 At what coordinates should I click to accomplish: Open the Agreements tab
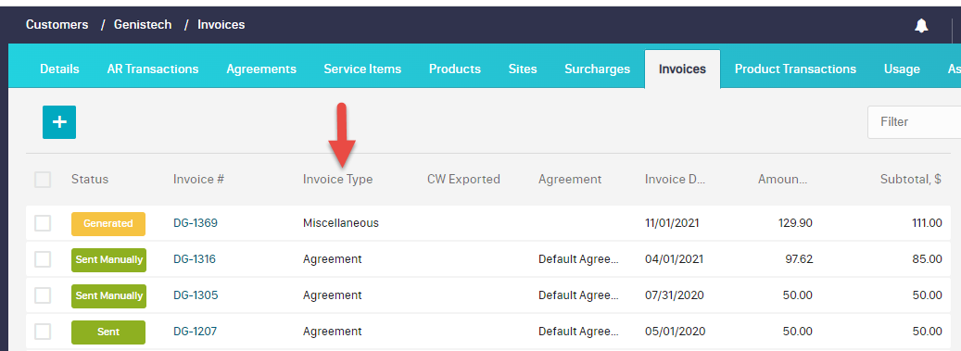[x=261, y=69]
